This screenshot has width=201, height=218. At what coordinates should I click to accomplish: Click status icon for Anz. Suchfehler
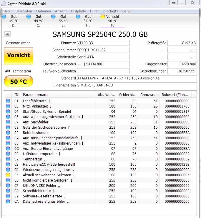pyautogui.click(x=8, y=122)
